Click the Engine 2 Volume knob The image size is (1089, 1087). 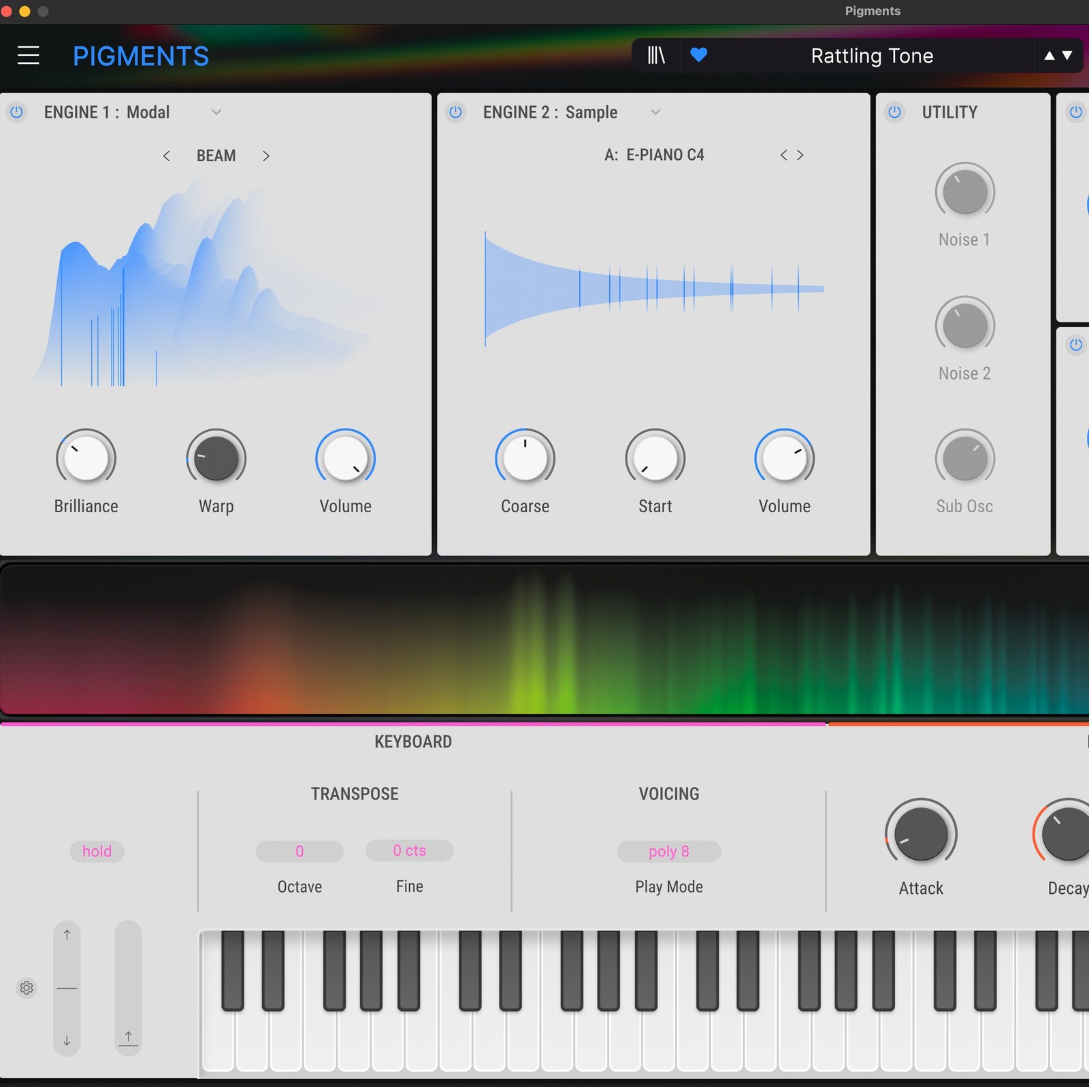785,458
